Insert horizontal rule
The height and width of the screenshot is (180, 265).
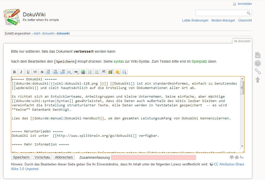(104, 72)
